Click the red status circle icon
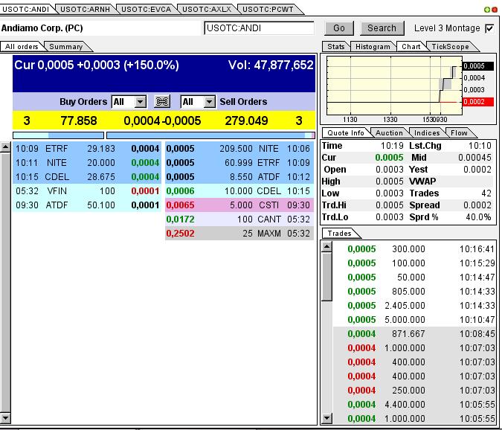The height and width of the screenshot is (430, 502). (495, 10)
